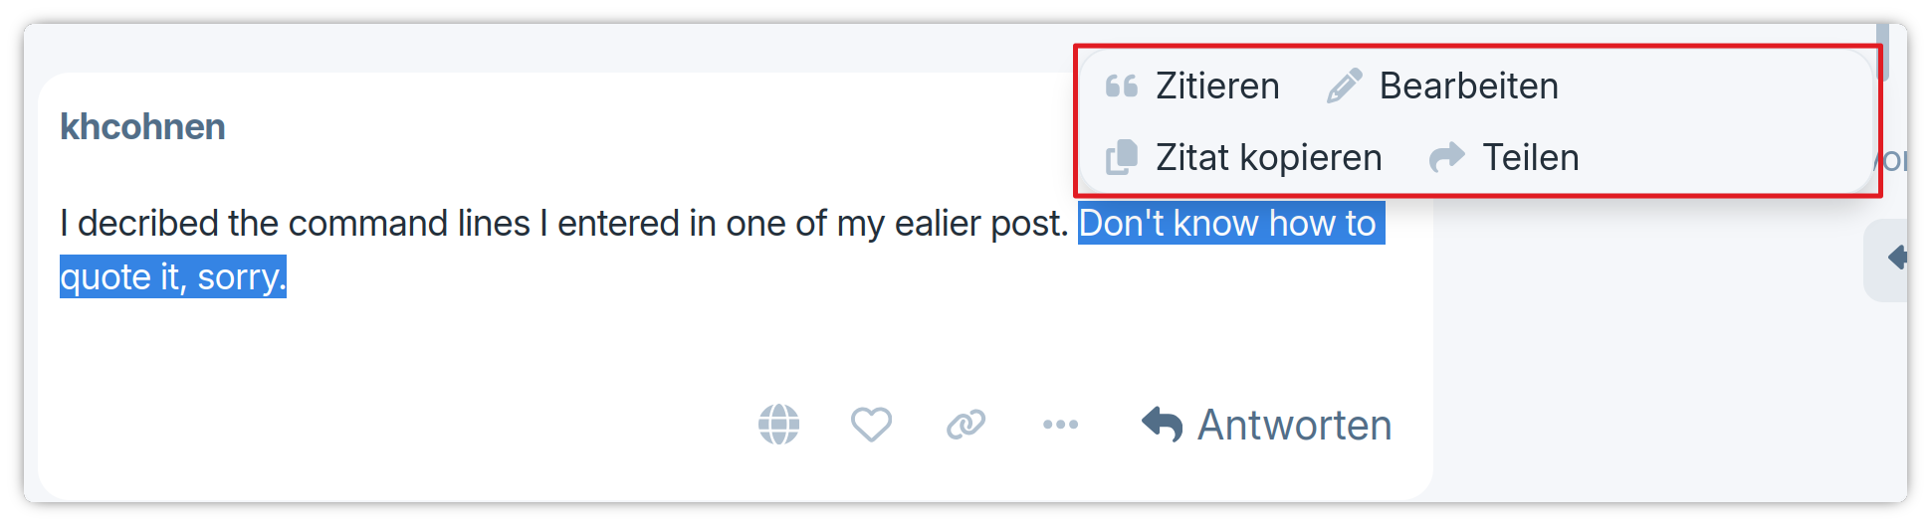The image size is (1931, 526).
Task: Click the partially visible arrow button at right edge
Action: click(x=1892, y=259)
